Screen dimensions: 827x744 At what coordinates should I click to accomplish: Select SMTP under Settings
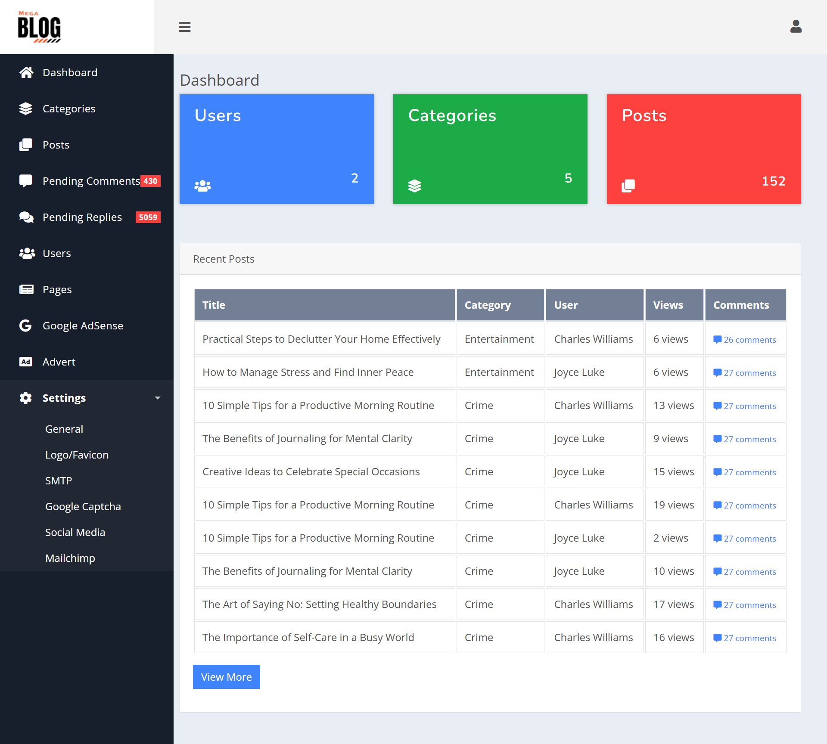pyautogui.click(x=59, y=480)
